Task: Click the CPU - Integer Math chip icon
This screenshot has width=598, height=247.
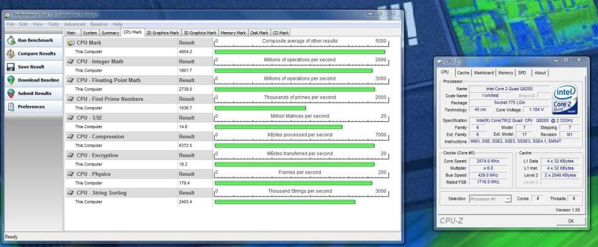Action: [x=71, y=61]
